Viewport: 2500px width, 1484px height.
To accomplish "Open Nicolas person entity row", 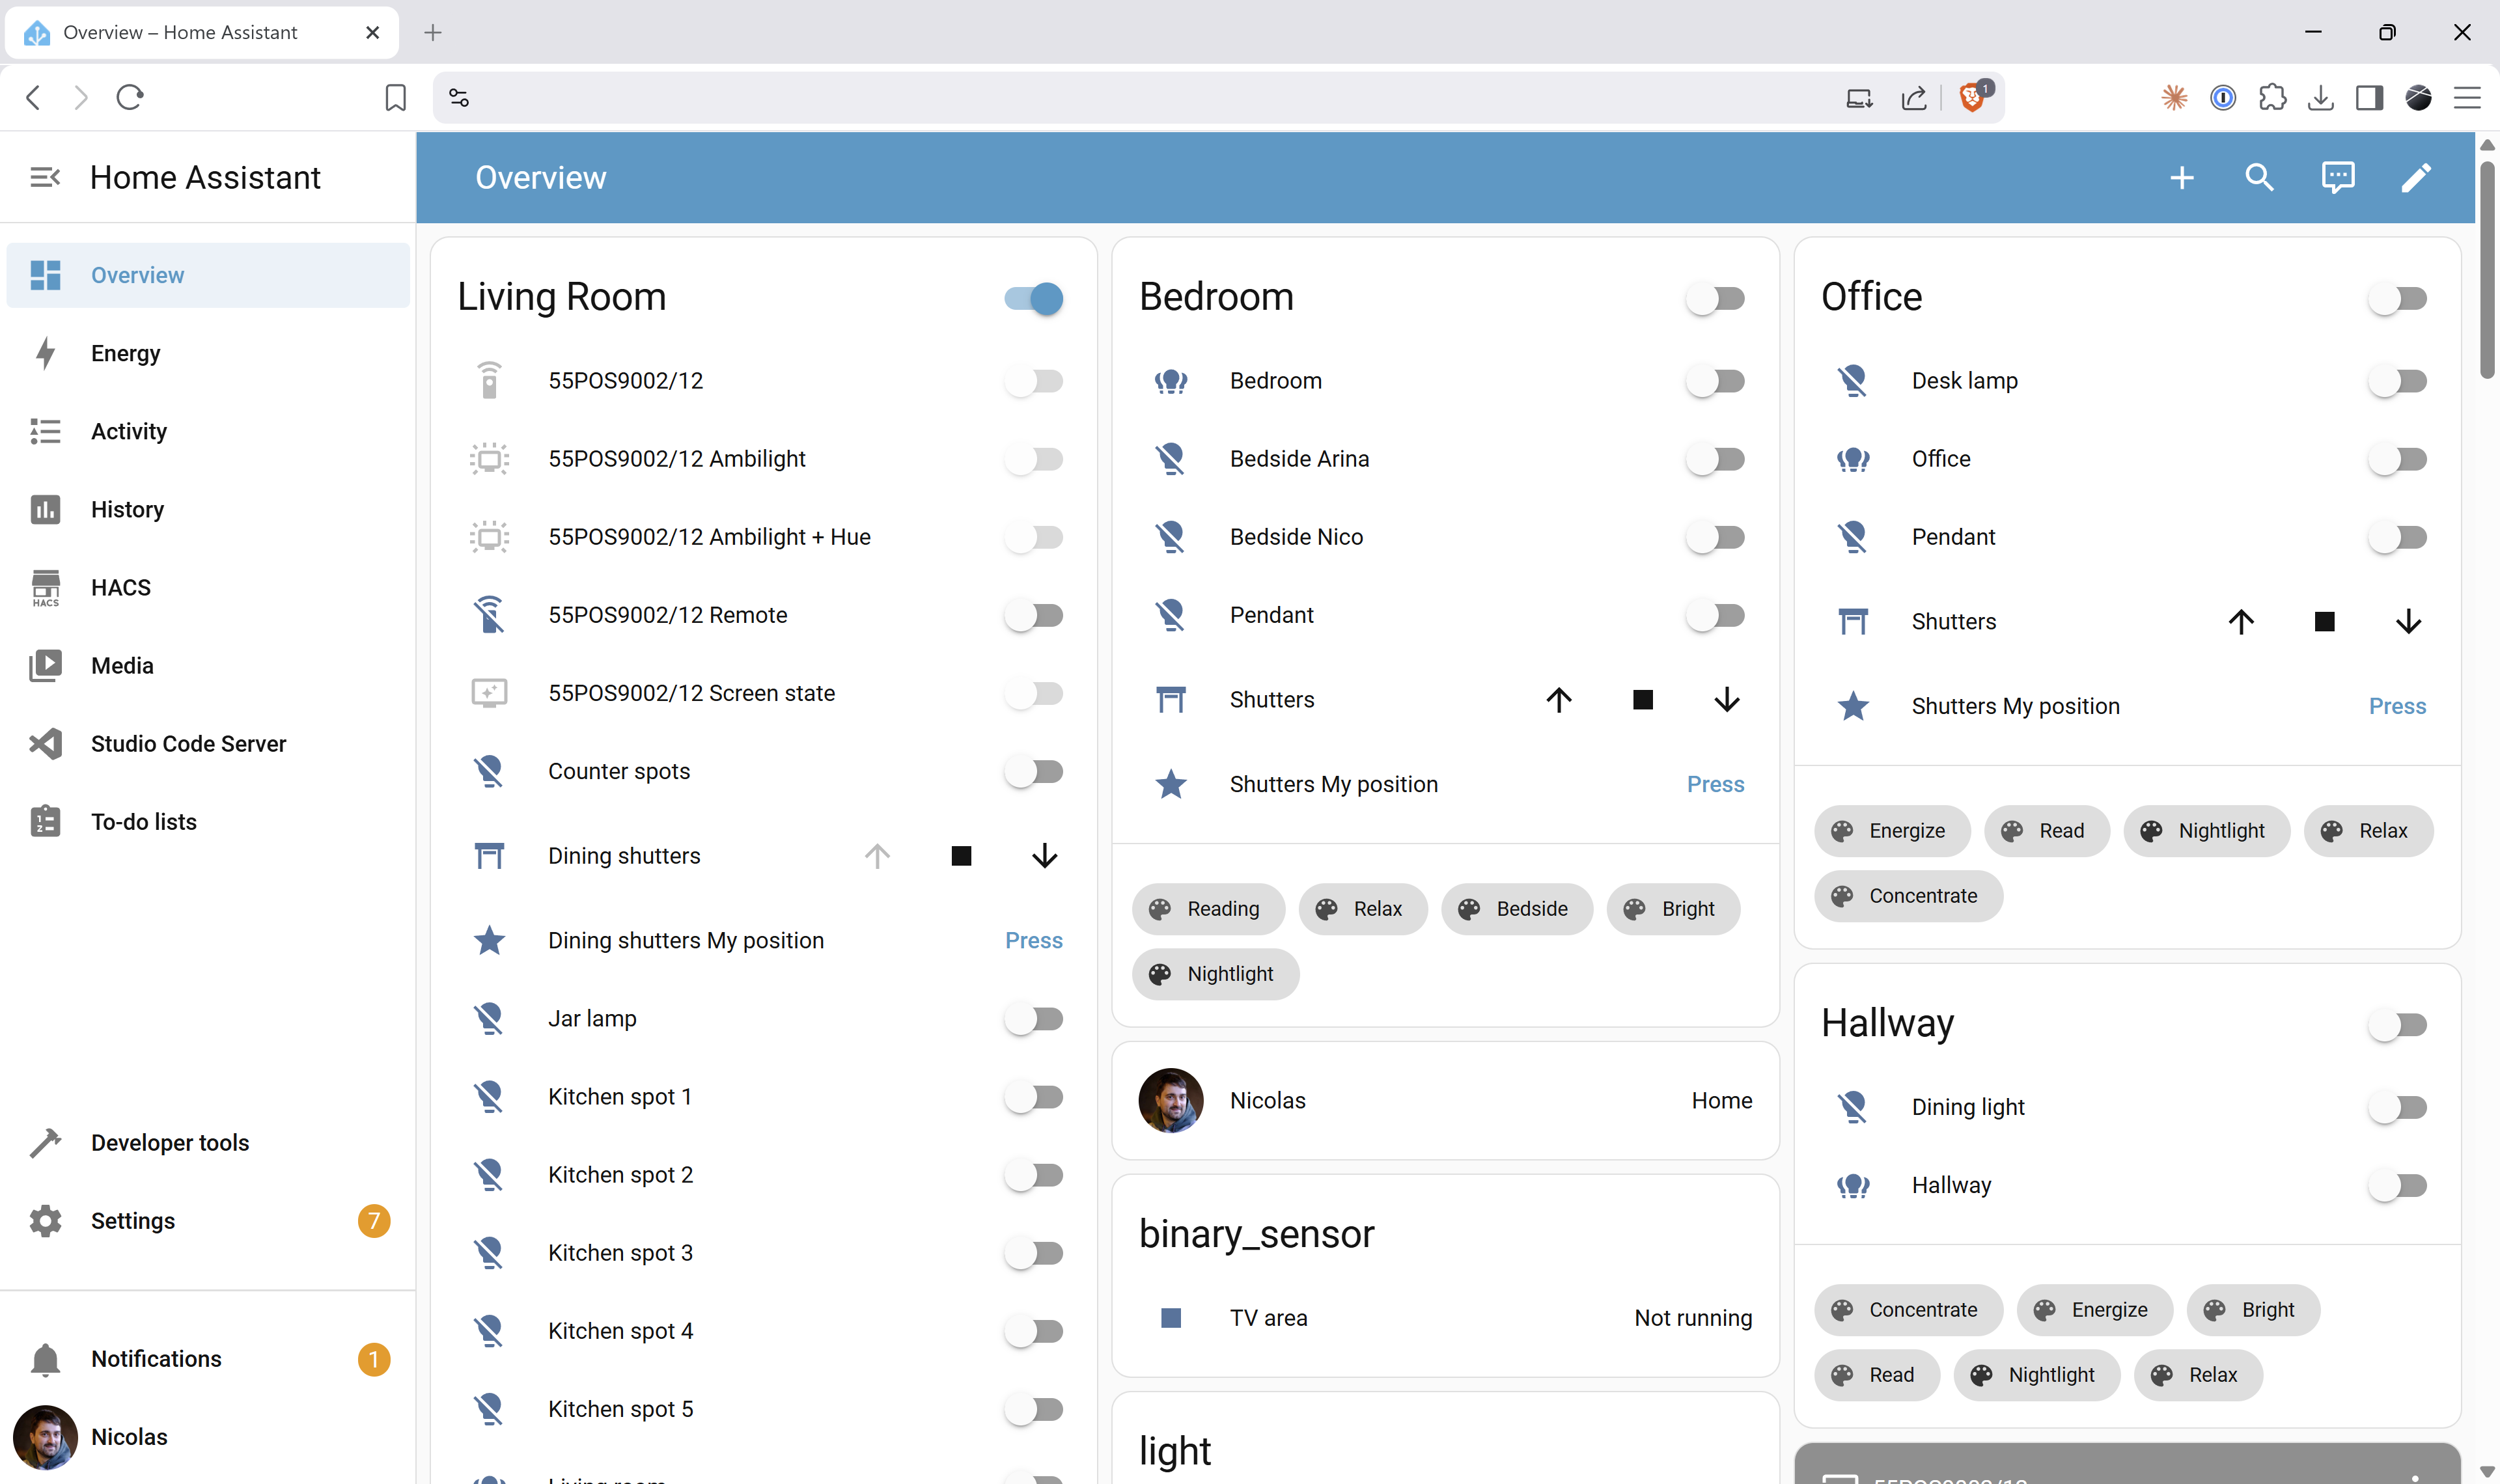I will pos(1445,1101).
